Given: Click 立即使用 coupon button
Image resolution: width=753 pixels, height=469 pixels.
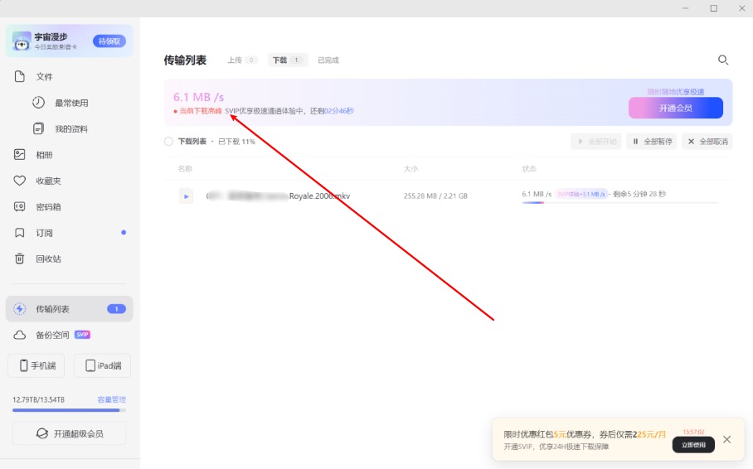Looking at the screenshot, I should coord(693,445).
